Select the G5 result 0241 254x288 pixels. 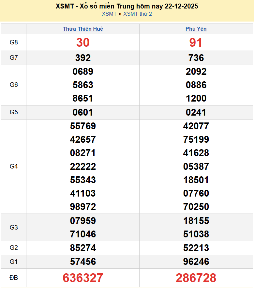[196, 112]
